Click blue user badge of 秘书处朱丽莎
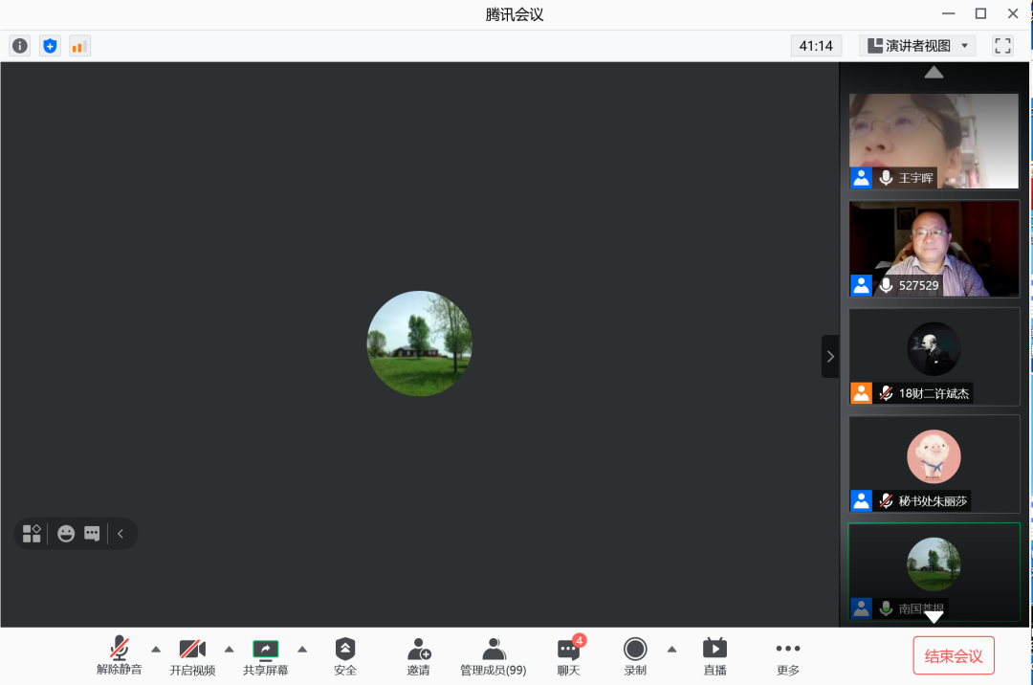1033x685 pixels. [x=861, y=500]
